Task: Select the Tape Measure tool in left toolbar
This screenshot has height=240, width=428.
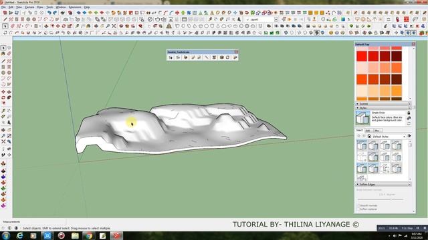Action: (3, 111)
